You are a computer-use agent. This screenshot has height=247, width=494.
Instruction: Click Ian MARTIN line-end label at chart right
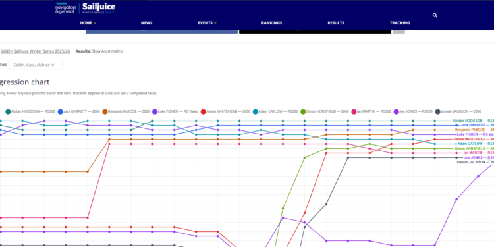(x=479, y=153)
